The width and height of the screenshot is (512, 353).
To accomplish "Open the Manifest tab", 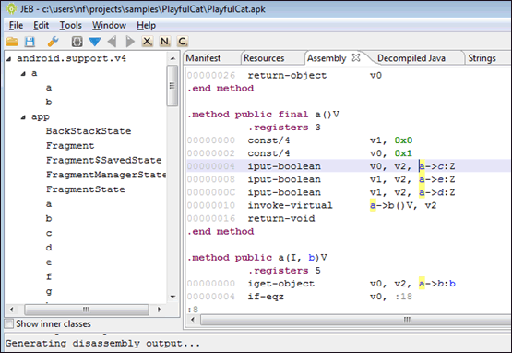I will pos(204,58).
